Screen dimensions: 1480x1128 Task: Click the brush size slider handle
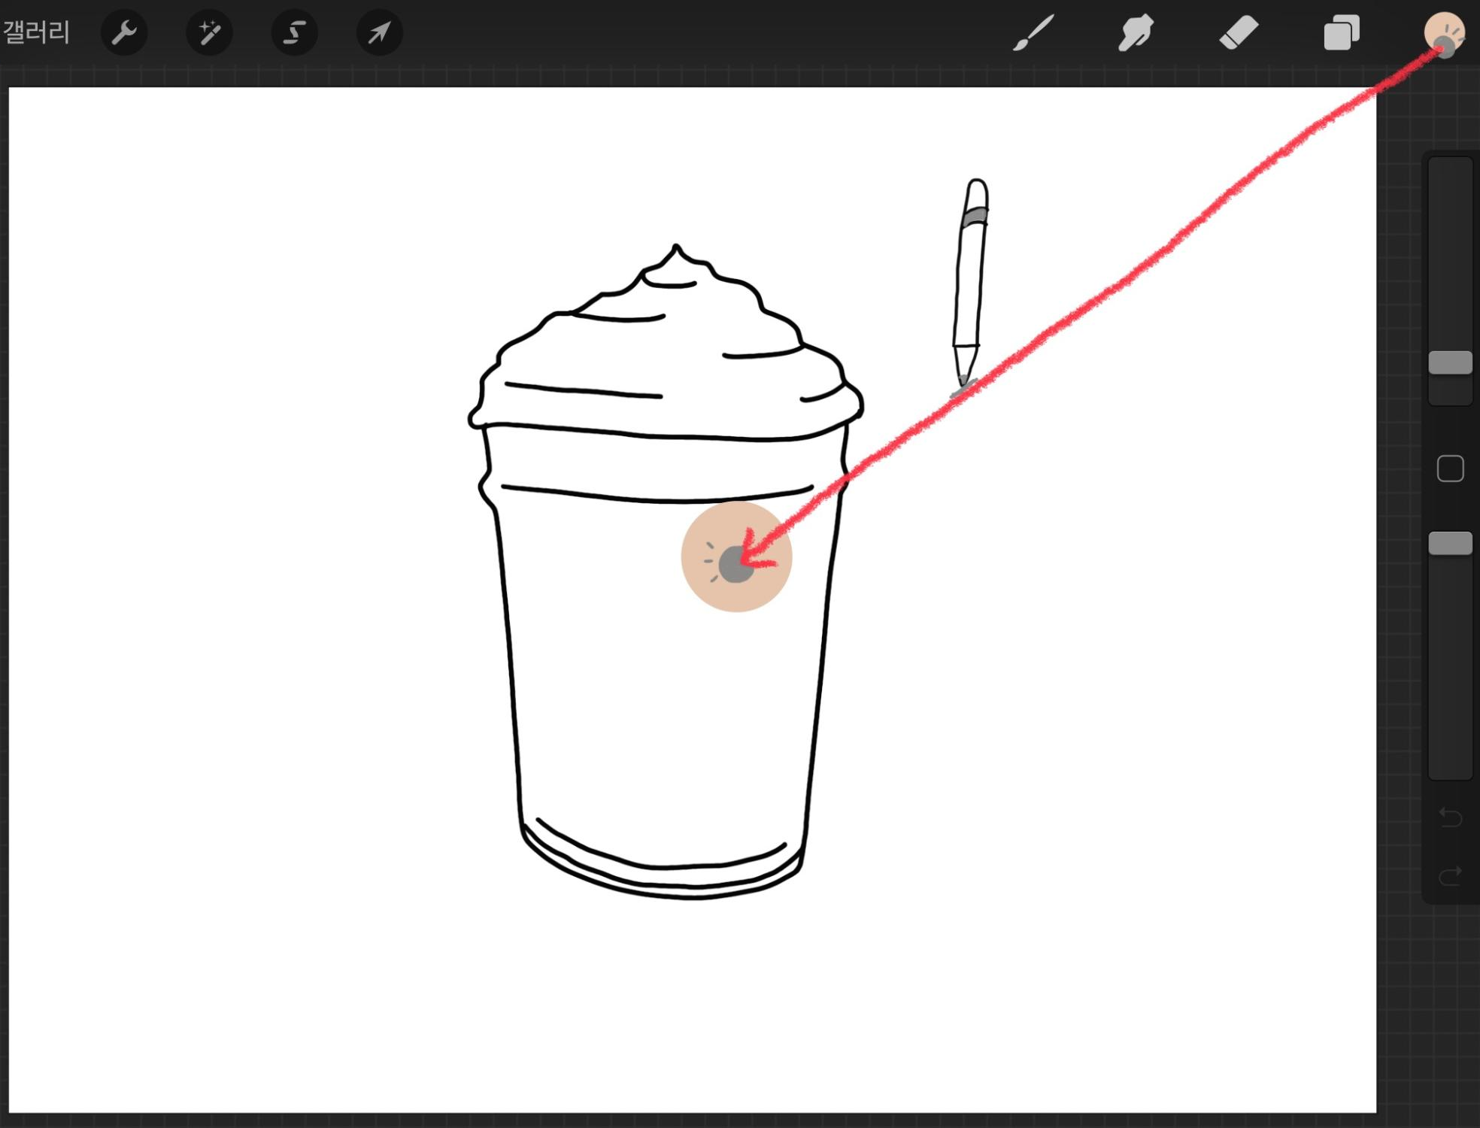(x=1450, y=362)
